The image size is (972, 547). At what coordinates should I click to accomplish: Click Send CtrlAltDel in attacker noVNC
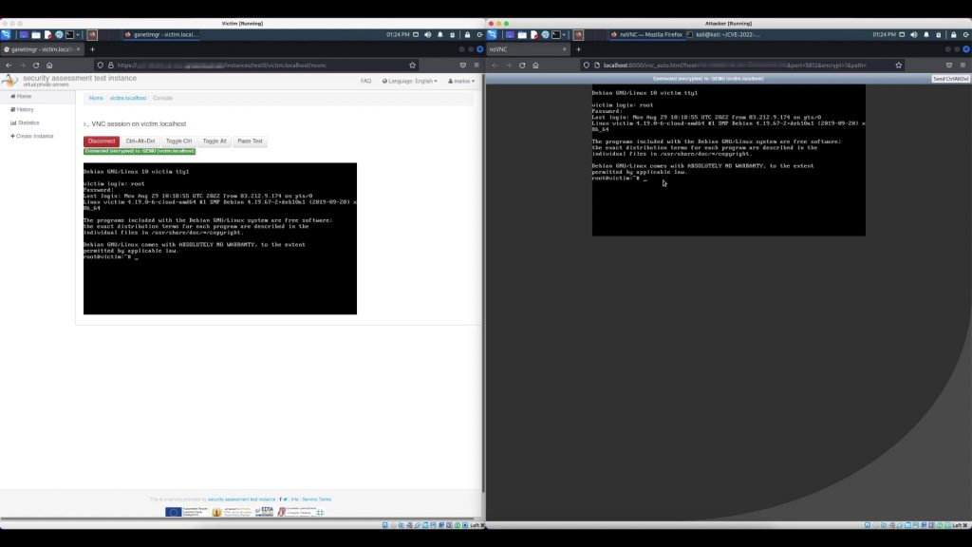(950, 79)
